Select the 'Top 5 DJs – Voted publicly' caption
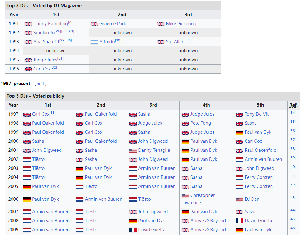The height and width of the screenshot is (235, 302). (x=36, y=96)
